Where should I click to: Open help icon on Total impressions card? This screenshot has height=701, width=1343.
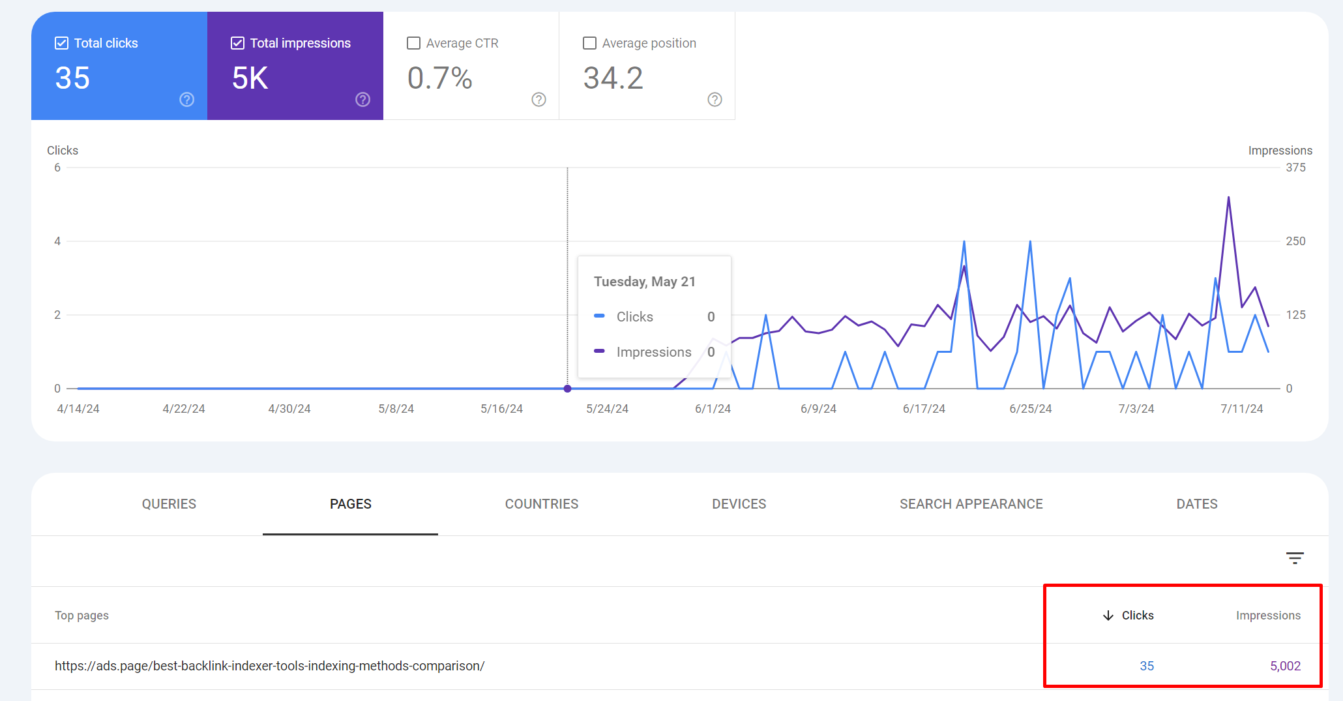click(363, 100)
